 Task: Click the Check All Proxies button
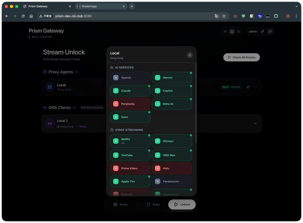tap(241, 57)
